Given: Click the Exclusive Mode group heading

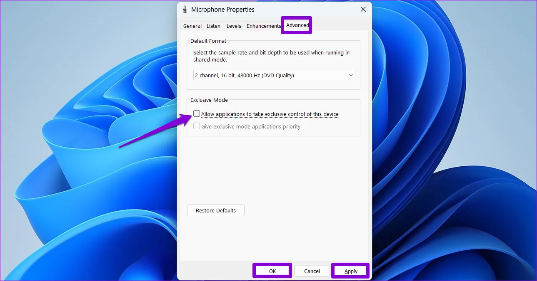Looking at the screenshot, I should [209, 100].
